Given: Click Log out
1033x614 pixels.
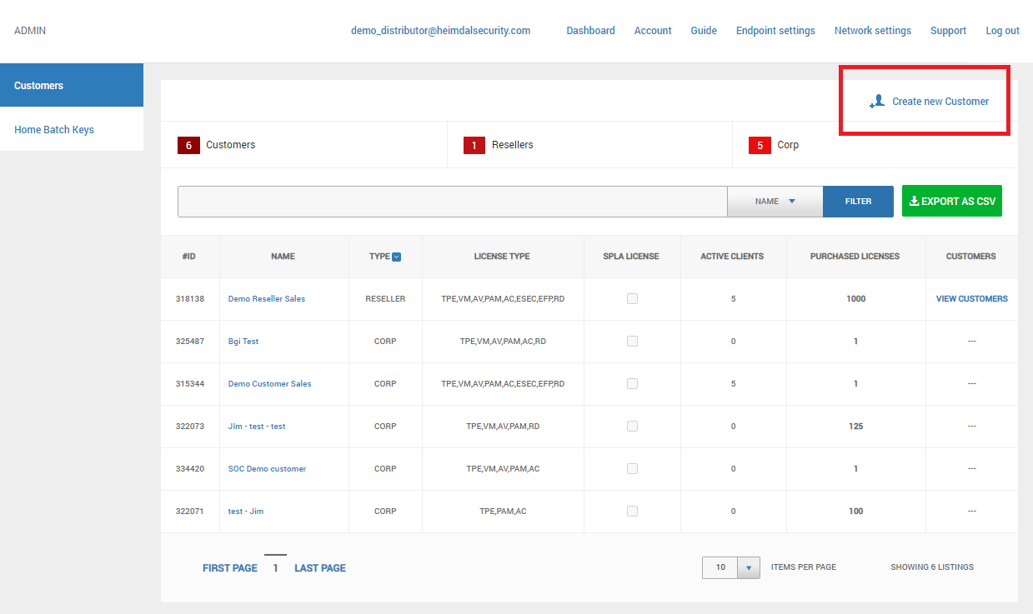Looking at the screenshot, I should tap(1002, 31).
